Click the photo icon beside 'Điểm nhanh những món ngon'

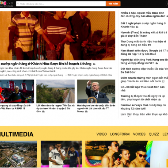(x=163, y=81)
